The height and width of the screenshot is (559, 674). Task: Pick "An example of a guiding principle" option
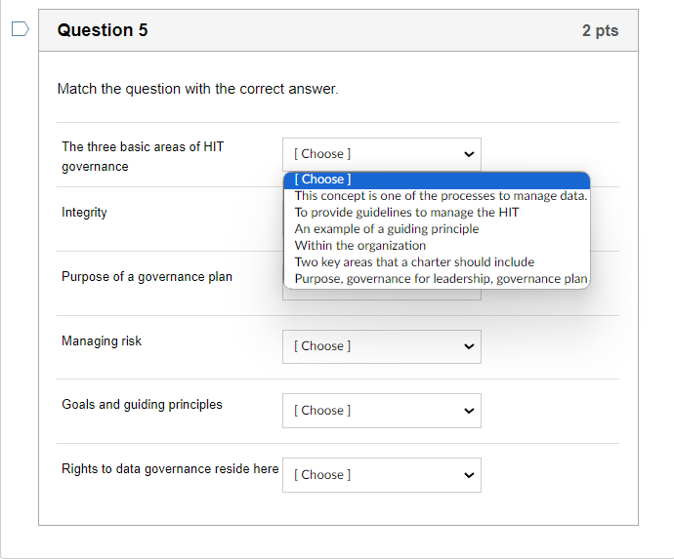coord(387,229)
